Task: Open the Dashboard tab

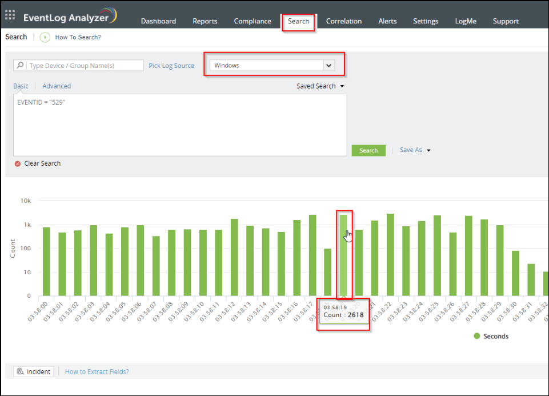Action: tap(158, 21)
